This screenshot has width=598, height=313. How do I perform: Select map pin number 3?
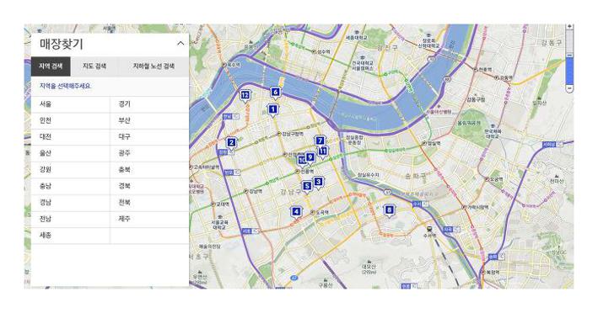(x=318, y=183)
